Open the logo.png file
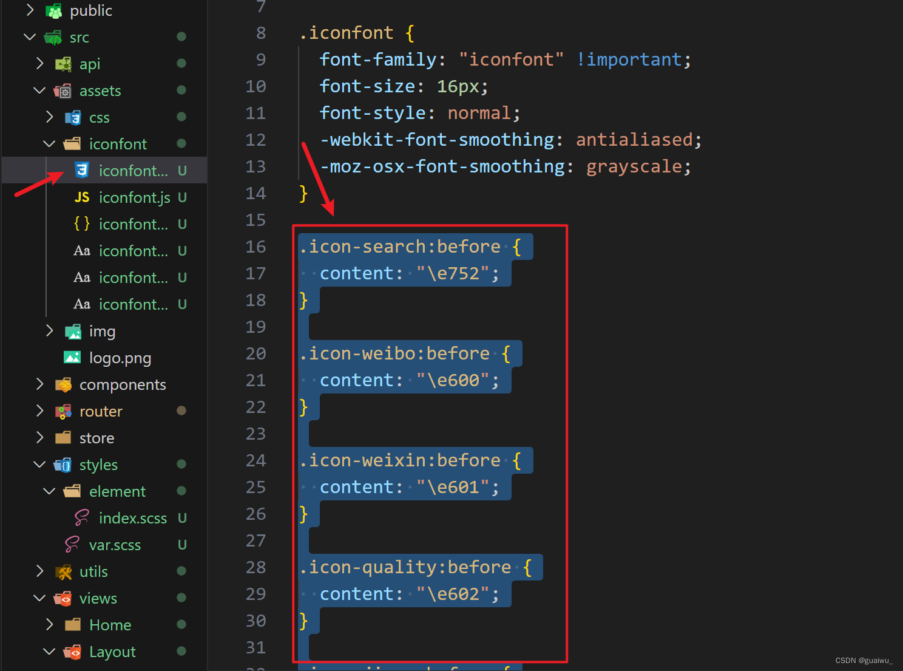 click(120, 358)
